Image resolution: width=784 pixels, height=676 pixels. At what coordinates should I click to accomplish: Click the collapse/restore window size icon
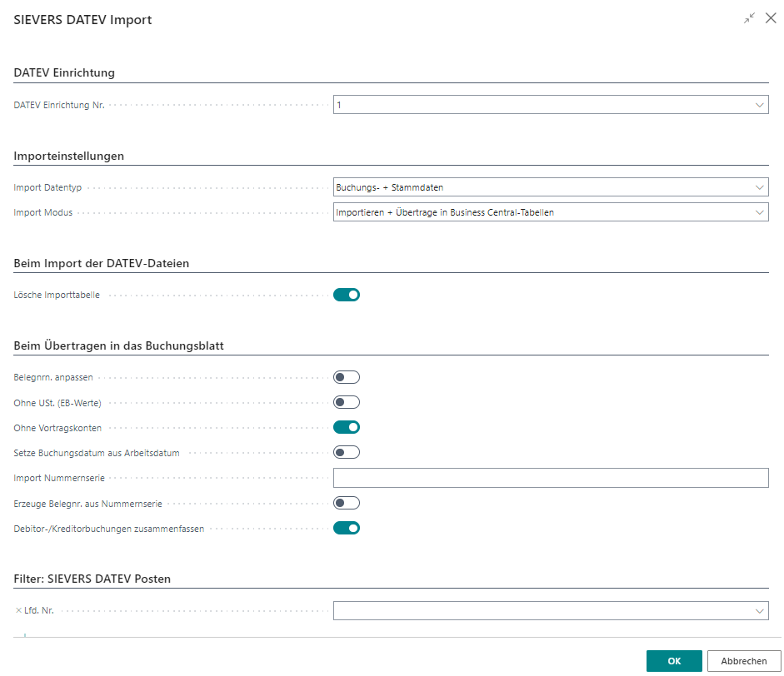[x=750, y=18]
